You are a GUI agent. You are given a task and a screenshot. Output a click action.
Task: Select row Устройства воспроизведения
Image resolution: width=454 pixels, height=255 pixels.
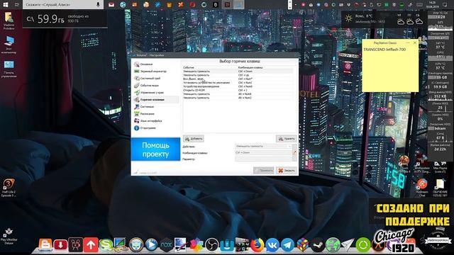pos(238,86)
